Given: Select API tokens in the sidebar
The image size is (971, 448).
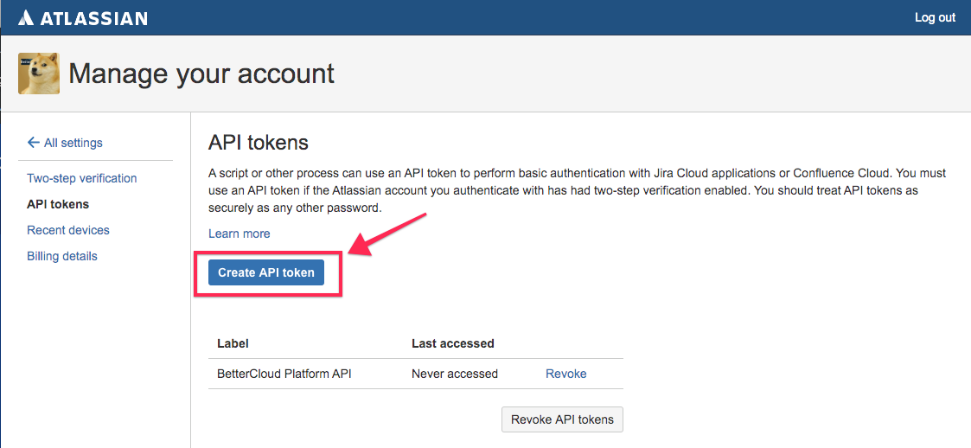Looking at the screenshot, I should [58, 204].
